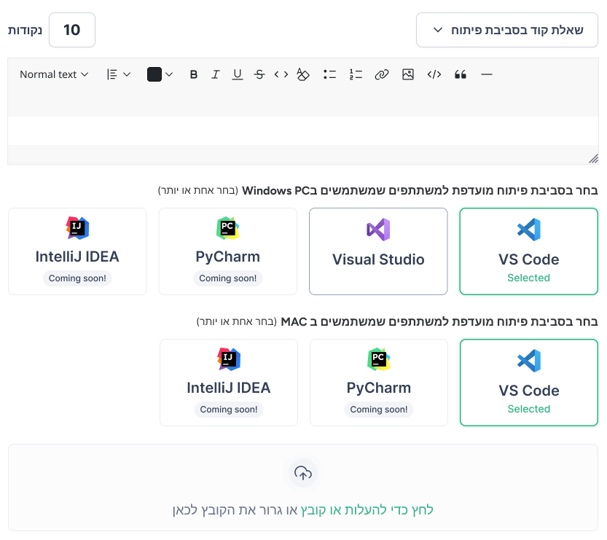607x540 pixels.
Task: Grab the editor resize handle
Action: 593,159
